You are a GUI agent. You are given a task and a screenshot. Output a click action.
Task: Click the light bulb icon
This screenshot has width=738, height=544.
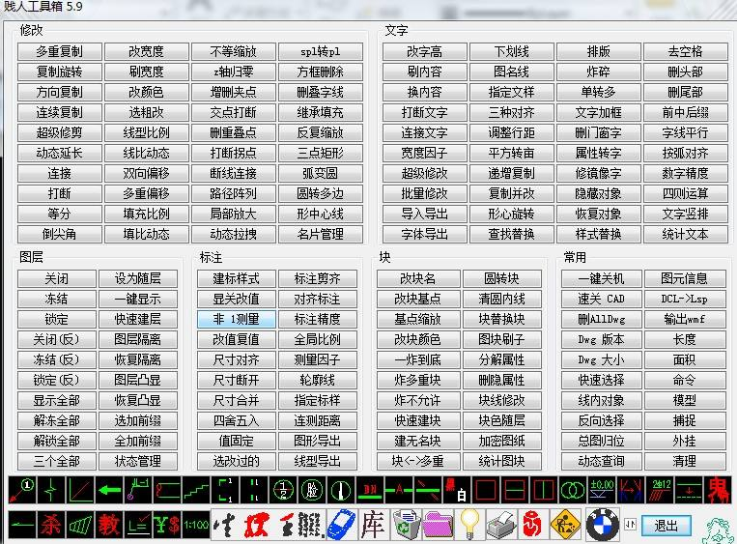[x=469, y=525]
